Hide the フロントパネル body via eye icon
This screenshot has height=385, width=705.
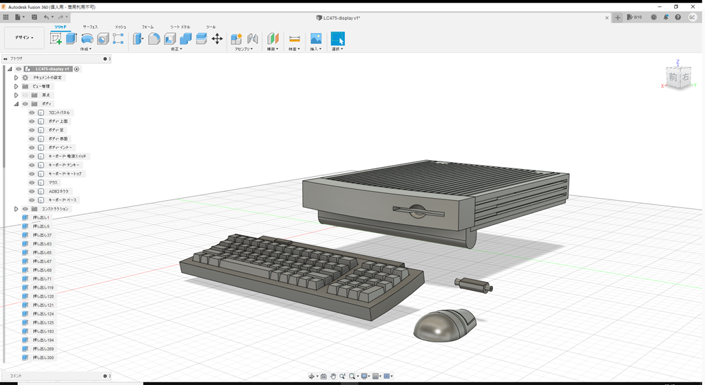point(32,113)
